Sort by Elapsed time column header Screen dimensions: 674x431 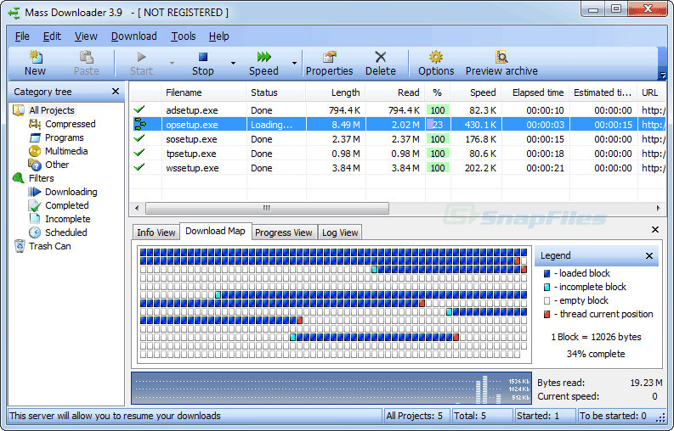(535, 92)
